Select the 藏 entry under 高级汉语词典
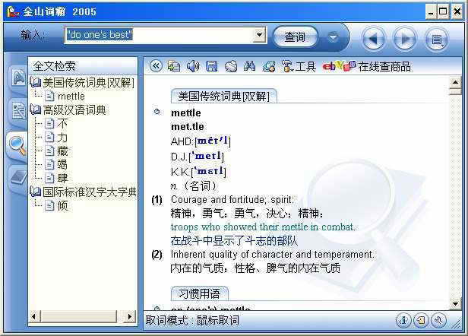 (x=62, y=151)
